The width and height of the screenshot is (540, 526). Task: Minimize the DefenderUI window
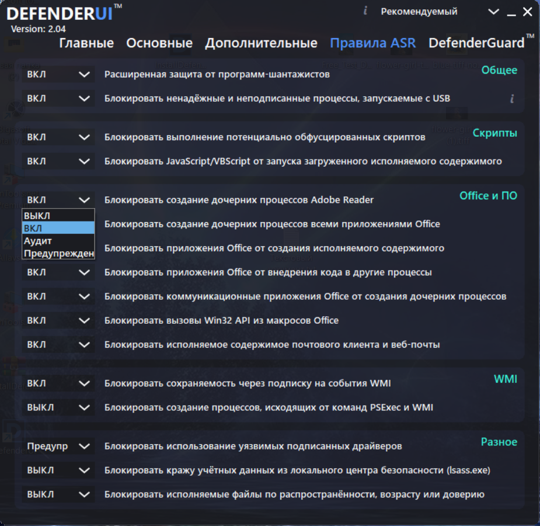pos(511,14)
